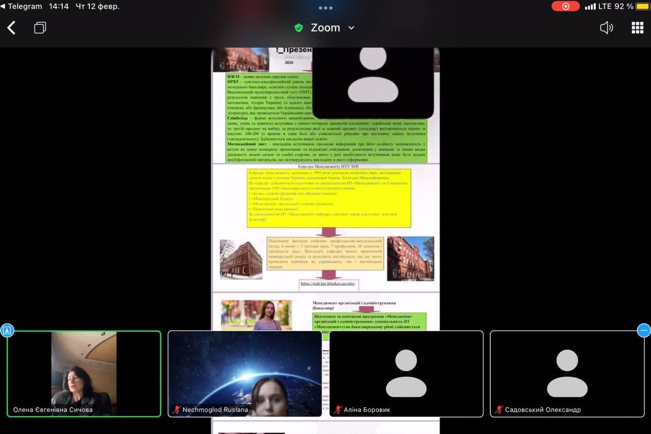Open iPadOS multitasking three-dot menu
The height and width of the screenshot is (434, 651).
pos(325,8)
